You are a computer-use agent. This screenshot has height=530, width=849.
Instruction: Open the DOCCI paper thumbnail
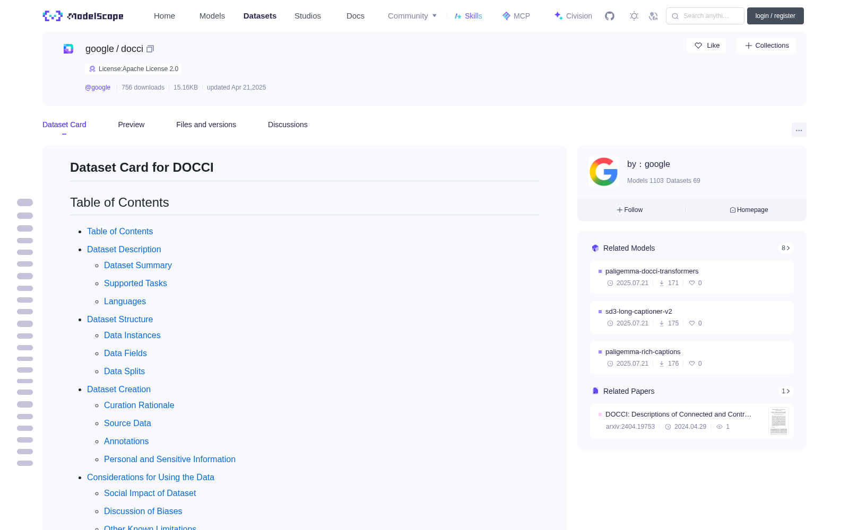778,421
